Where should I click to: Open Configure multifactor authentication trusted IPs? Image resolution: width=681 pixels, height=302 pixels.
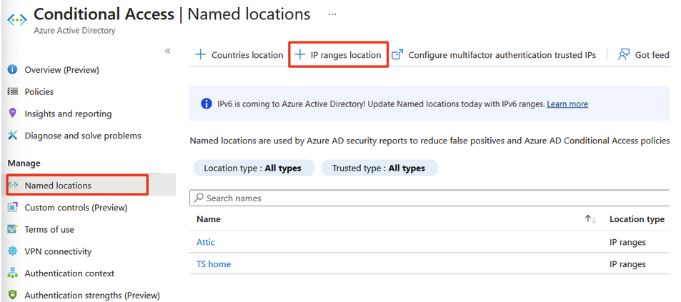point(494,55)
